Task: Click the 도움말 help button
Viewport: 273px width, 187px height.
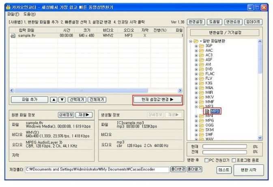Action: pos(215,22)
